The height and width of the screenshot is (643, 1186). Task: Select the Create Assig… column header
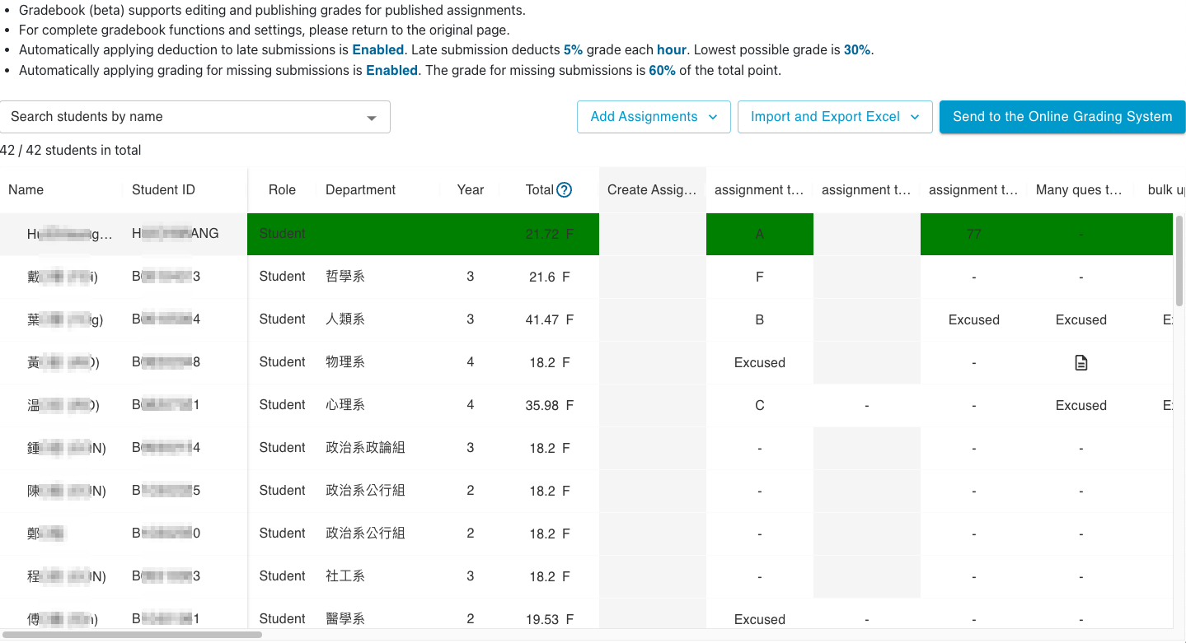[x=652, y=190]
